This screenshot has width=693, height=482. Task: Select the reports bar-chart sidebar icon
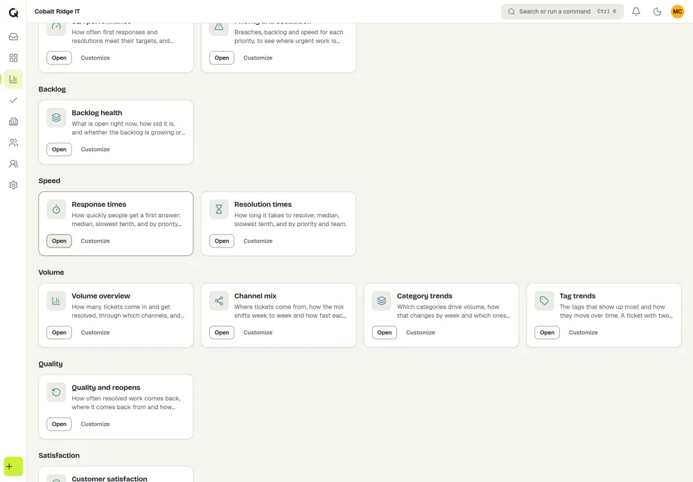(14, 79)
